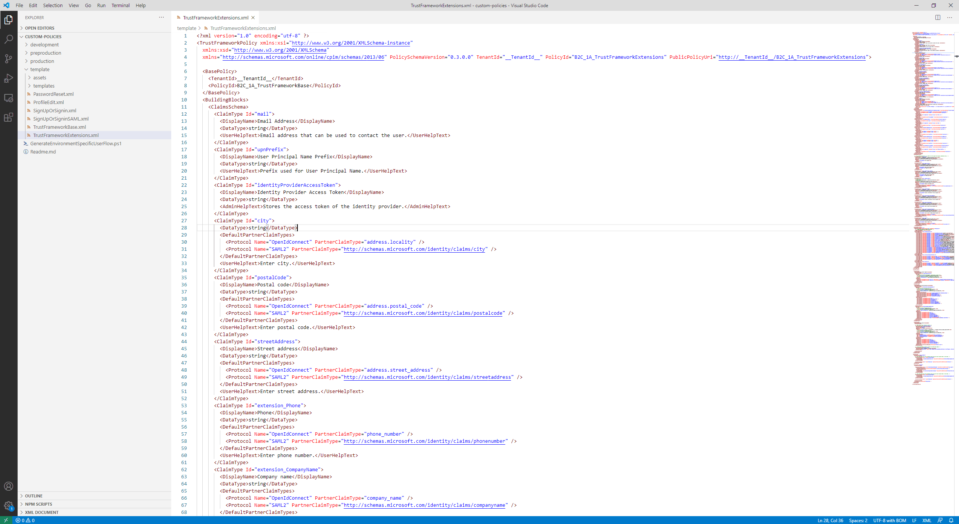This screenshot has height=524, width=959.
Task: Click the Split Editor icon
Action: tap(938, 17)
